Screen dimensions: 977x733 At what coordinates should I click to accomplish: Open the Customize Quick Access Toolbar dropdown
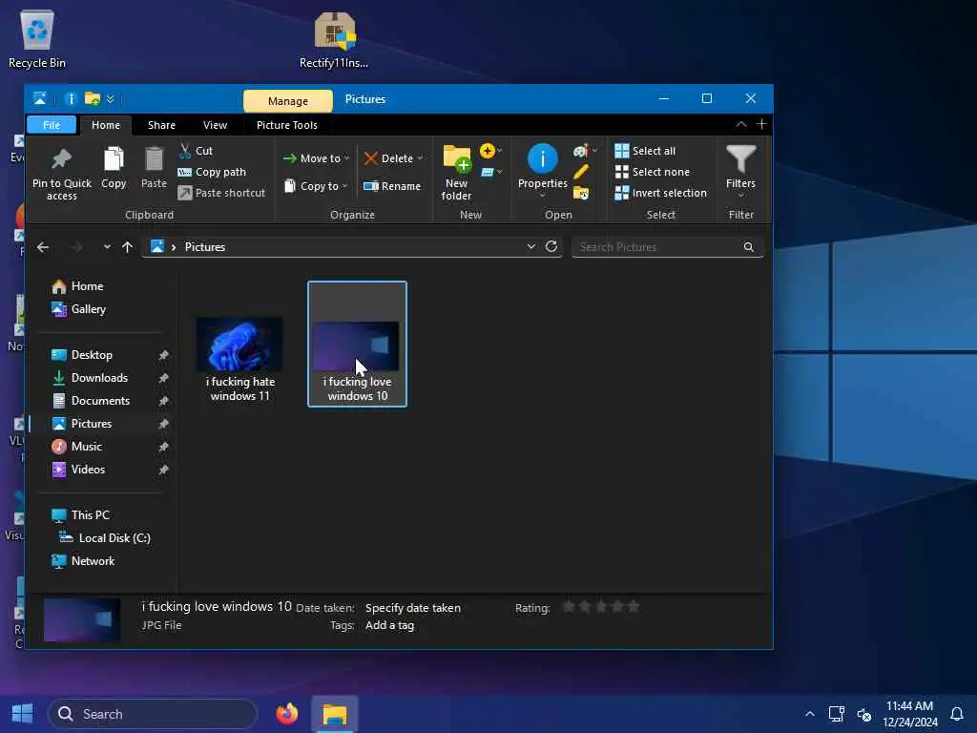pos(111,99)
